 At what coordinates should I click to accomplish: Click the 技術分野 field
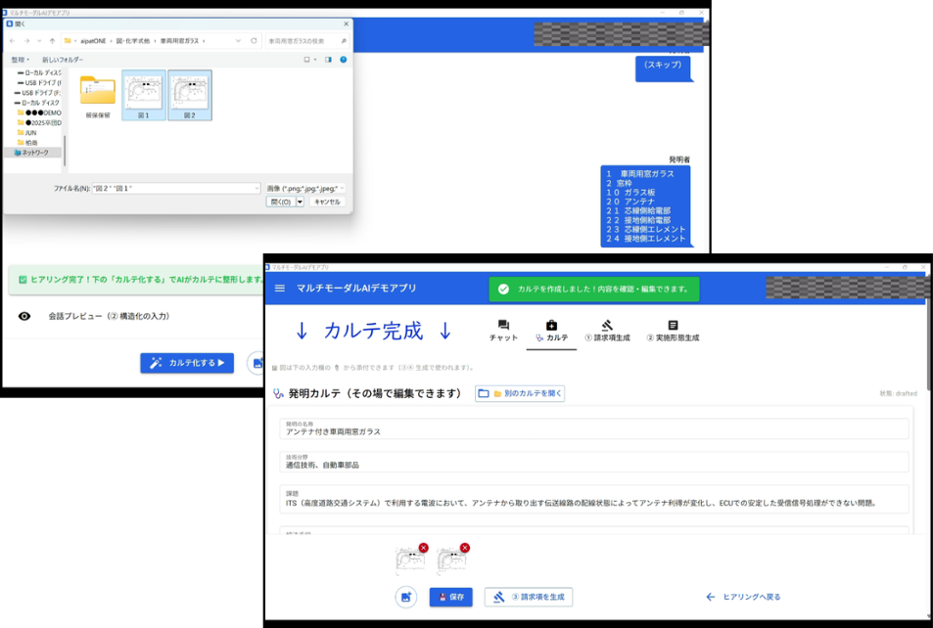tap(594, 462)
